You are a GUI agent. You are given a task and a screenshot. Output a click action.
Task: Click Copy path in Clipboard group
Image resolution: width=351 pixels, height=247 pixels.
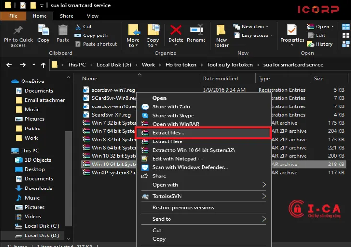pos(91,35)
